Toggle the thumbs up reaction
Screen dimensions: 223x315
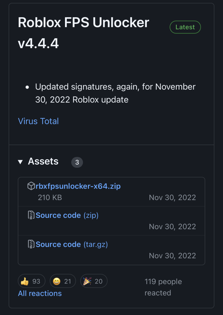pyautogui.click(x=31, y=281)
